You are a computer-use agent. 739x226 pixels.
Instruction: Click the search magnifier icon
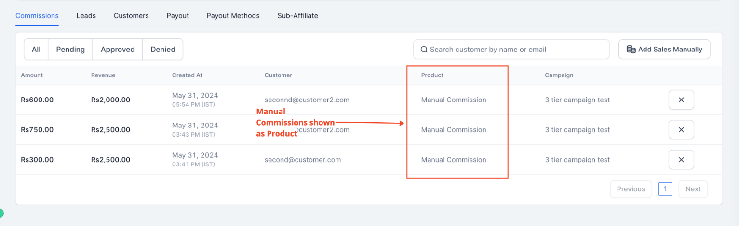424,50
